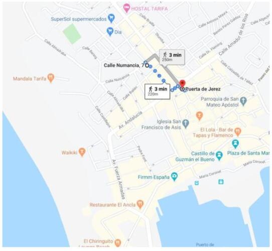272x251 pixels.
Task: Click the Firmm España attraction marker
Action: point(174,176)
